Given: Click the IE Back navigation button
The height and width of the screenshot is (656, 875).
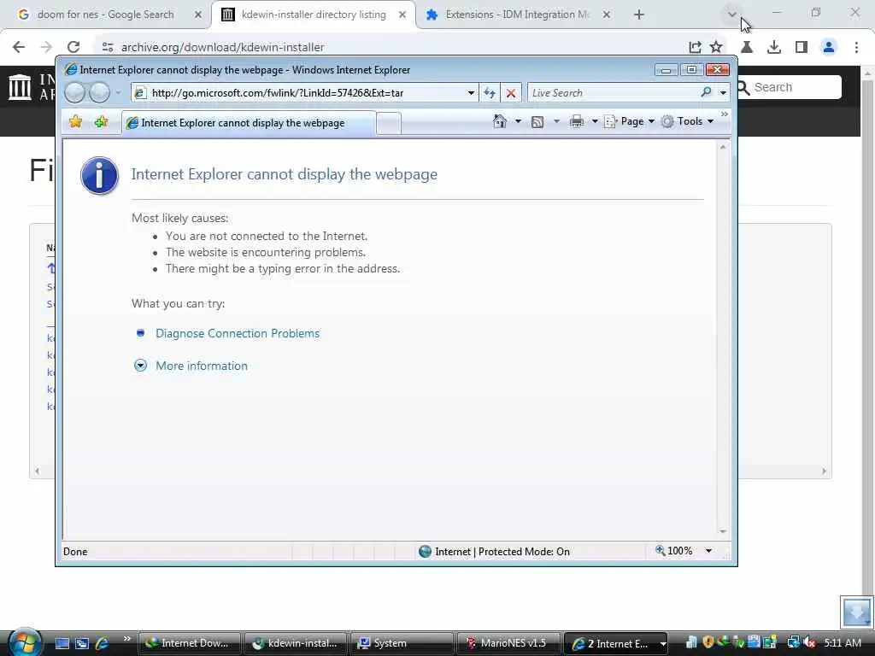Looking at the screenshot, I should [74, 92].
